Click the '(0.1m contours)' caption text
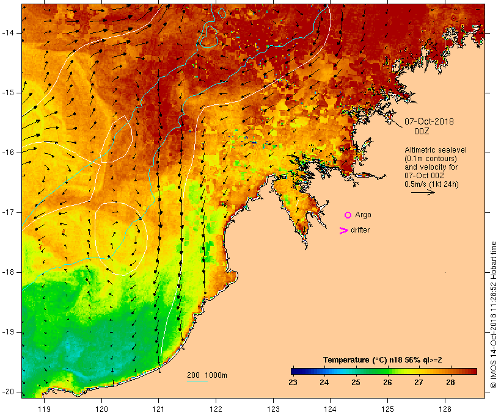Viewport: 501px width, 415px height. tap(431, 159)
